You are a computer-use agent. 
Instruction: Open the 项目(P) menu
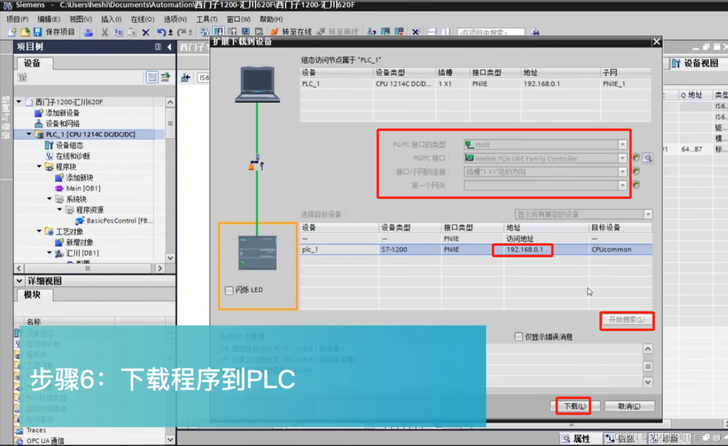(x=17, y=19)
